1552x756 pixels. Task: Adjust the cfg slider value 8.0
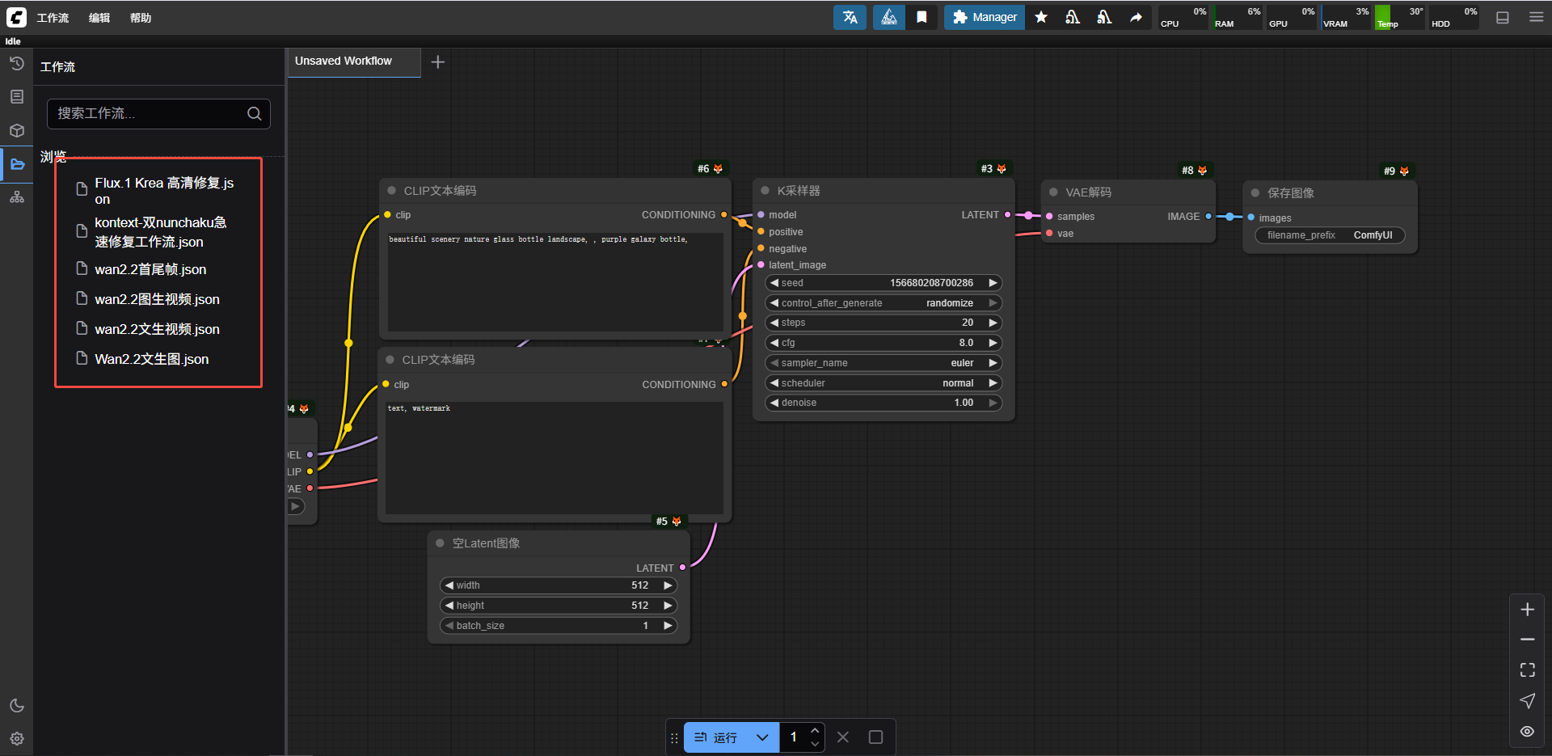click(x=884, y=343)
